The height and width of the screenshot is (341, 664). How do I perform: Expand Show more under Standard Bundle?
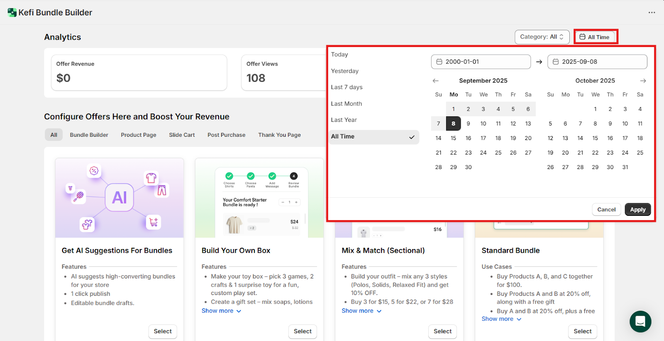tap(501, 319)
